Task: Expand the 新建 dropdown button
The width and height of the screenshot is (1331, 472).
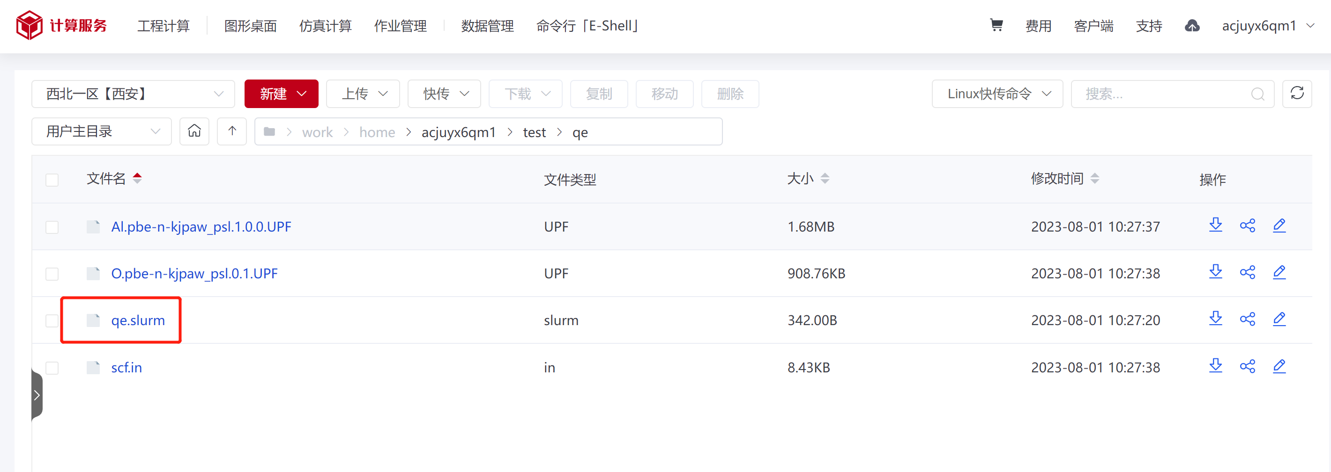Action: pos(281,94)
